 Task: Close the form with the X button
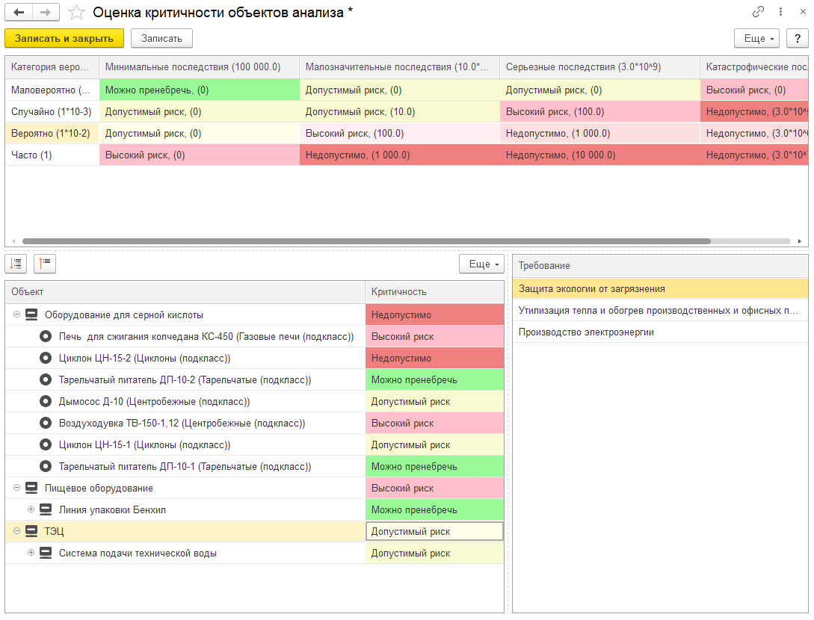pos(803,11)
